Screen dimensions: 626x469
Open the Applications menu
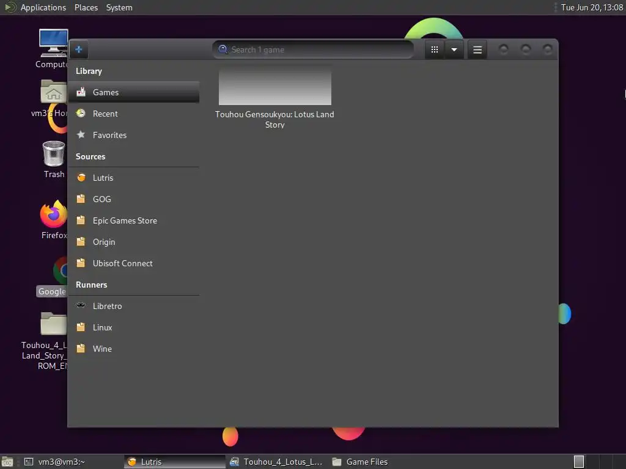[43, 7]
